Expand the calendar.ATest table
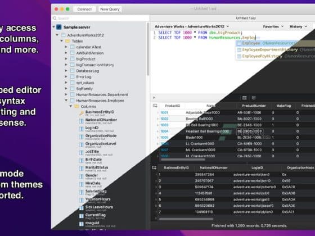Screen dimensions: 315x236 click(66, 47)
